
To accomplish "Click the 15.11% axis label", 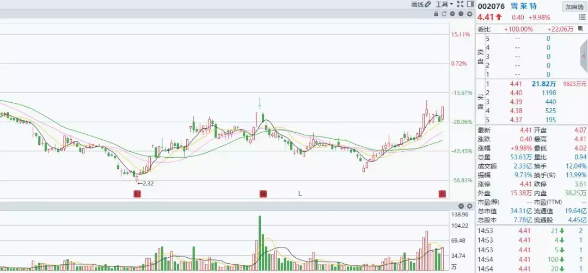I will click(x=460, y=34).
